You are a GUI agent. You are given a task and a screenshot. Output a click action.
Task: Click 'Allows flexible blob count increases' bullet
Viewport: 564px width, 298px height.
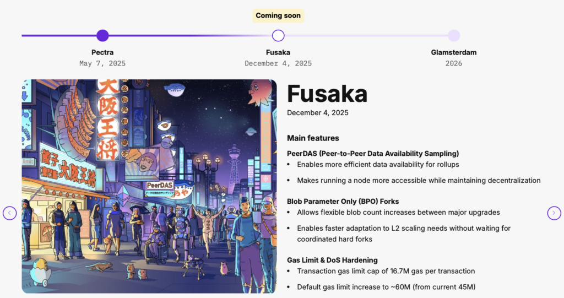(x=399, y=212)
